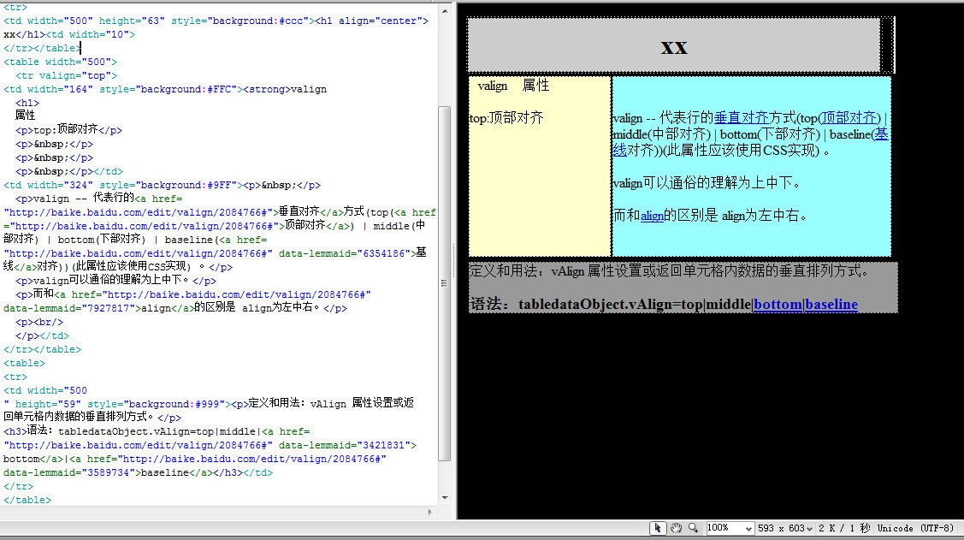Place cursor on the table width="500" code line
Viewport: 964px width, 540px height.
click(x=60, y=62)
